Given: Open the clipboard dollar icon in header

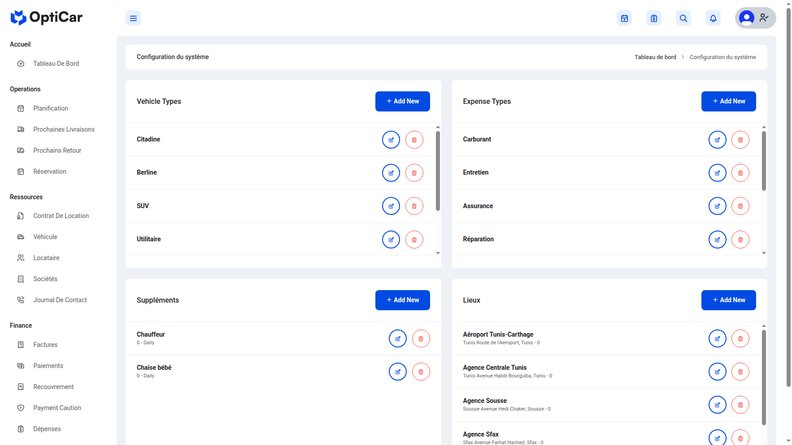Looking at the screenshot, I should (654, 18).
